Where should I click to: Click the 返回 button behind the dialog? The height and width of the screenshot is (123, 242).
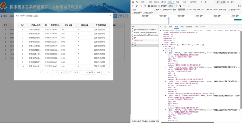pos(123,16)
